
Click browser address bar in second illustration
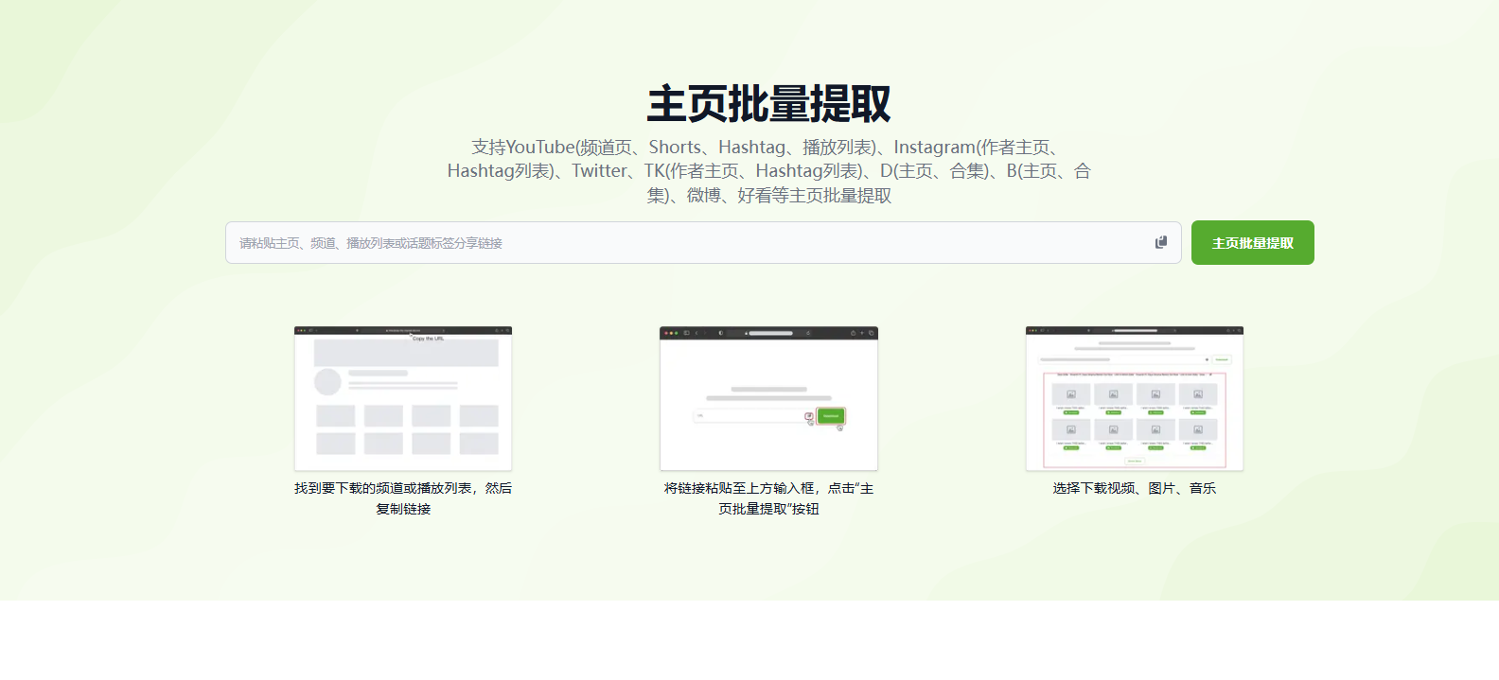click(x=769, y=333)
